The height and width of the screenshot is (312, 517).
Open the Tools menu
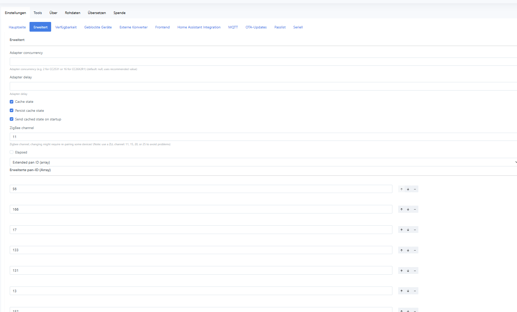pos(38,13)
